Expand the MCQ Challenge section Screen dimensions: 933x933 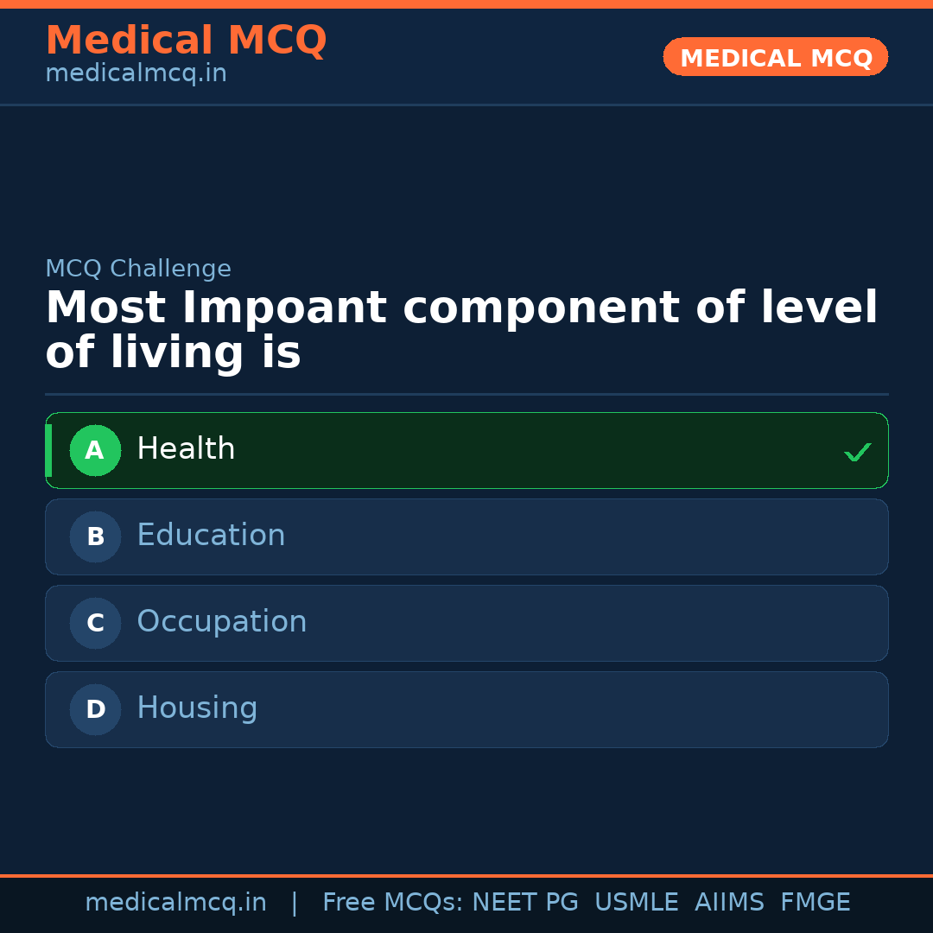click(138, 269)
